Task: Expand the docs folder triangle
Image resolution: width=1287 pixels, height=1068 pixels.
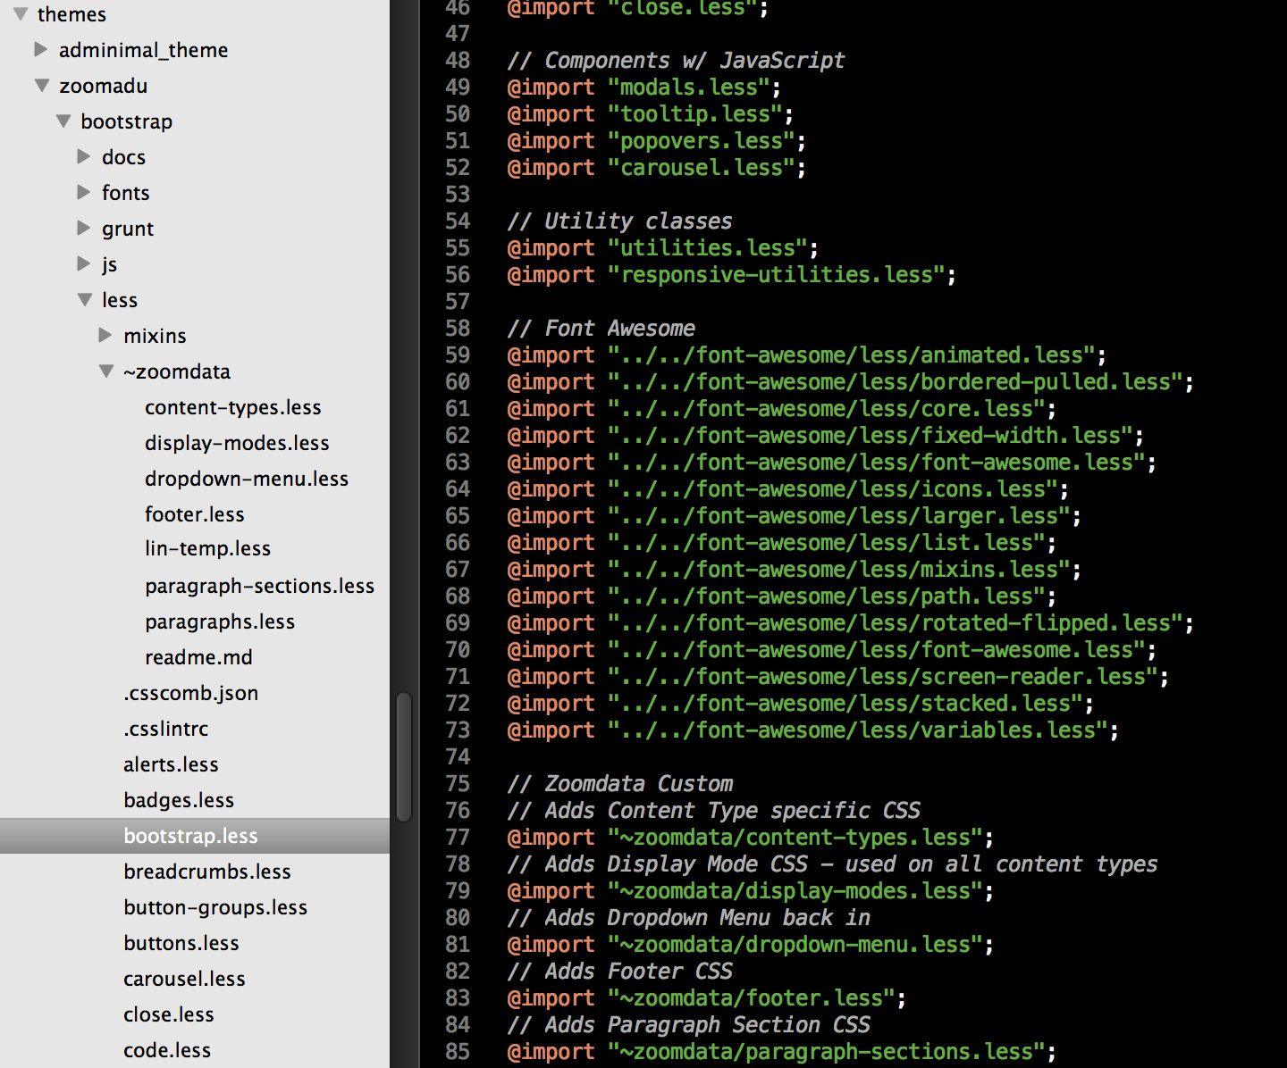Action: 84,156
